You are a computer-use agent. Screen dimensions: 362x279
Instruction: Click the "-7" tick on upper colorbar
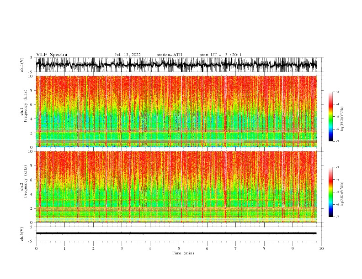click(337, 141)
